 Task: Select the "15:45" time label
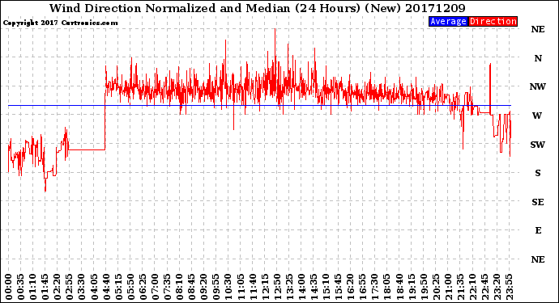(x=339, y=287)
